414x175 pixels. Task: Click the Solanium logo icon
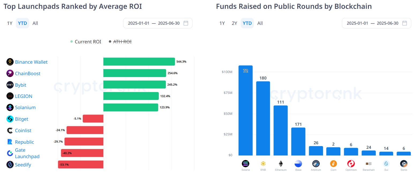click(x=10, y=108)
